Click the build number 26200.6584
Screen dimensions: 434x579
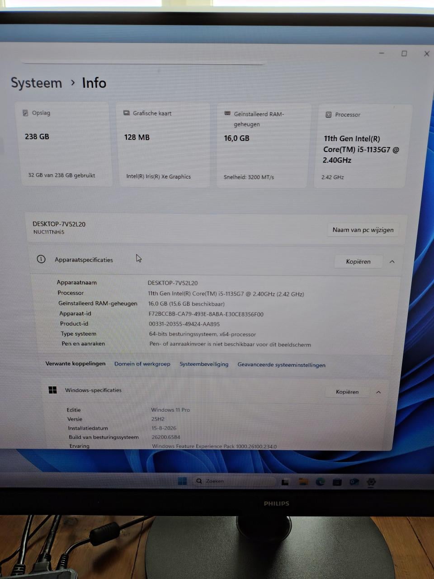(x=165, y=437)
